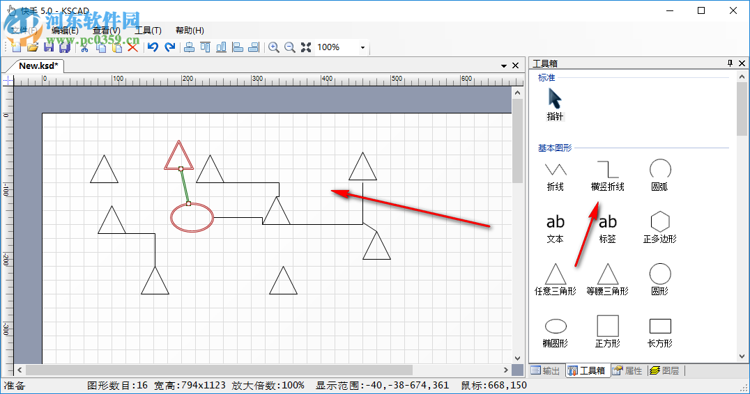Switch to the 输出 output tab
The height and width of the screenshot is (394, 750).
[546, 370]
